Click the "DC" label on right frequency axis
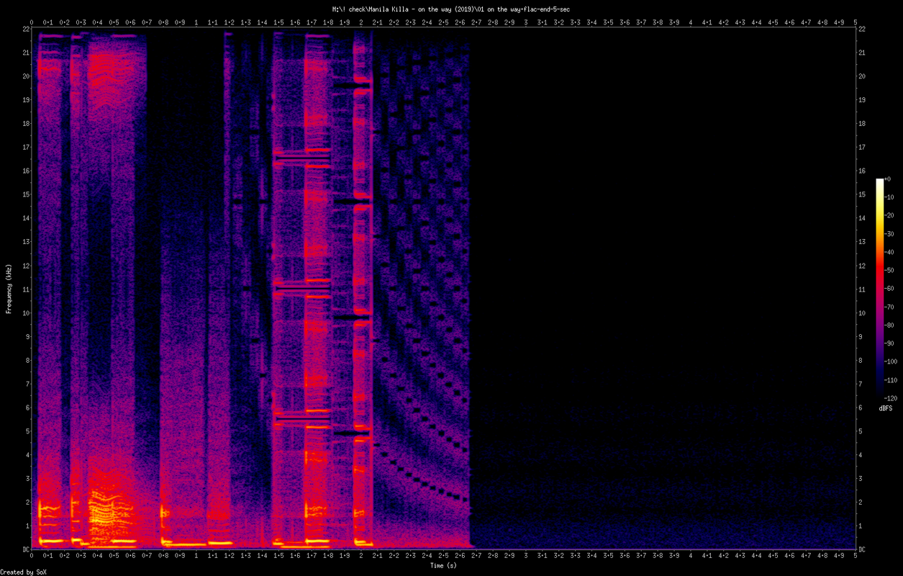The image size is (903, 576). [862, 549]
